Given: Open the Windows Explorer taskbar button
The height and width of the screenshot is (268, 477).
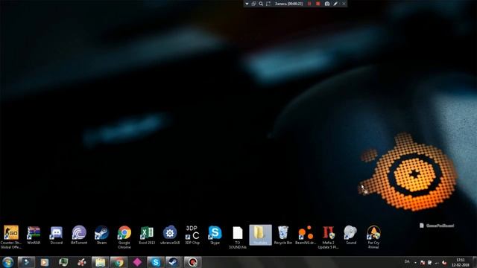Looking at the screenshot, I should pyautogui.click(x=100, y=262).
